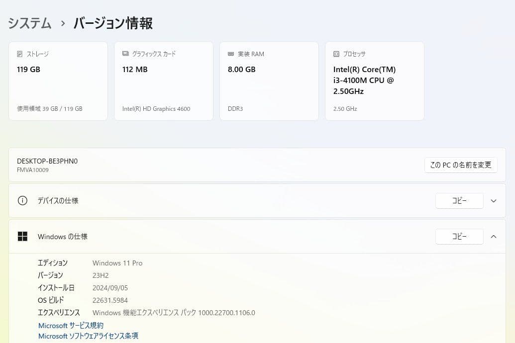Expand the デバイスの仕様 section chevron
Image resolution: width=515 pixels, height=343 pixels.
(x=493, y=200)
